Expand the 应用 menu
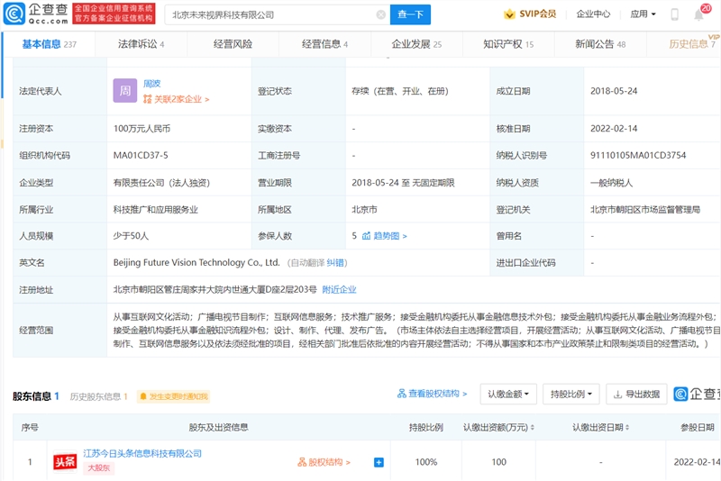The image size is (721, 481). pos(642,14)
